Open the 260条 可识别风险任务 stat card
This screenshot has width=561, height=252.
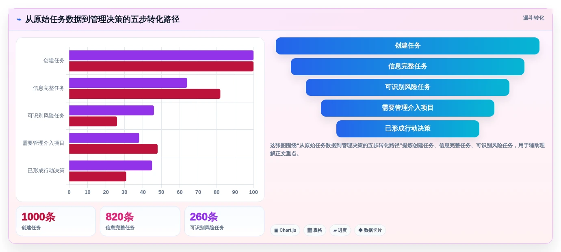(224, 221)
